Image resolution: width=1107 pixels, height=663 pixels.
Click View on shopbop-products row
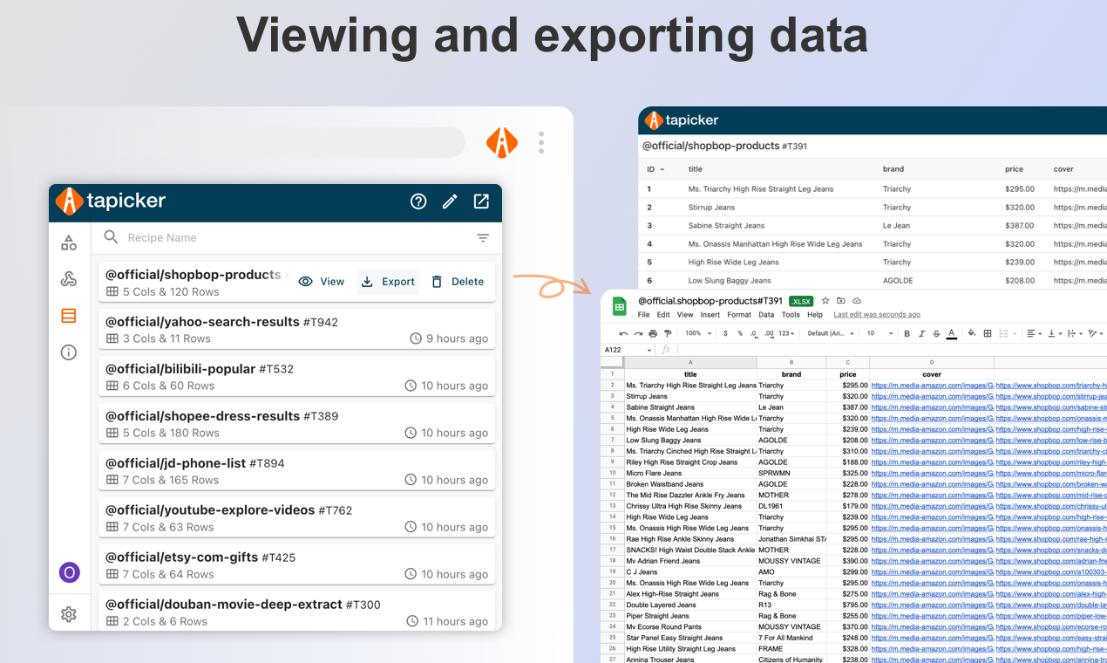322,282
